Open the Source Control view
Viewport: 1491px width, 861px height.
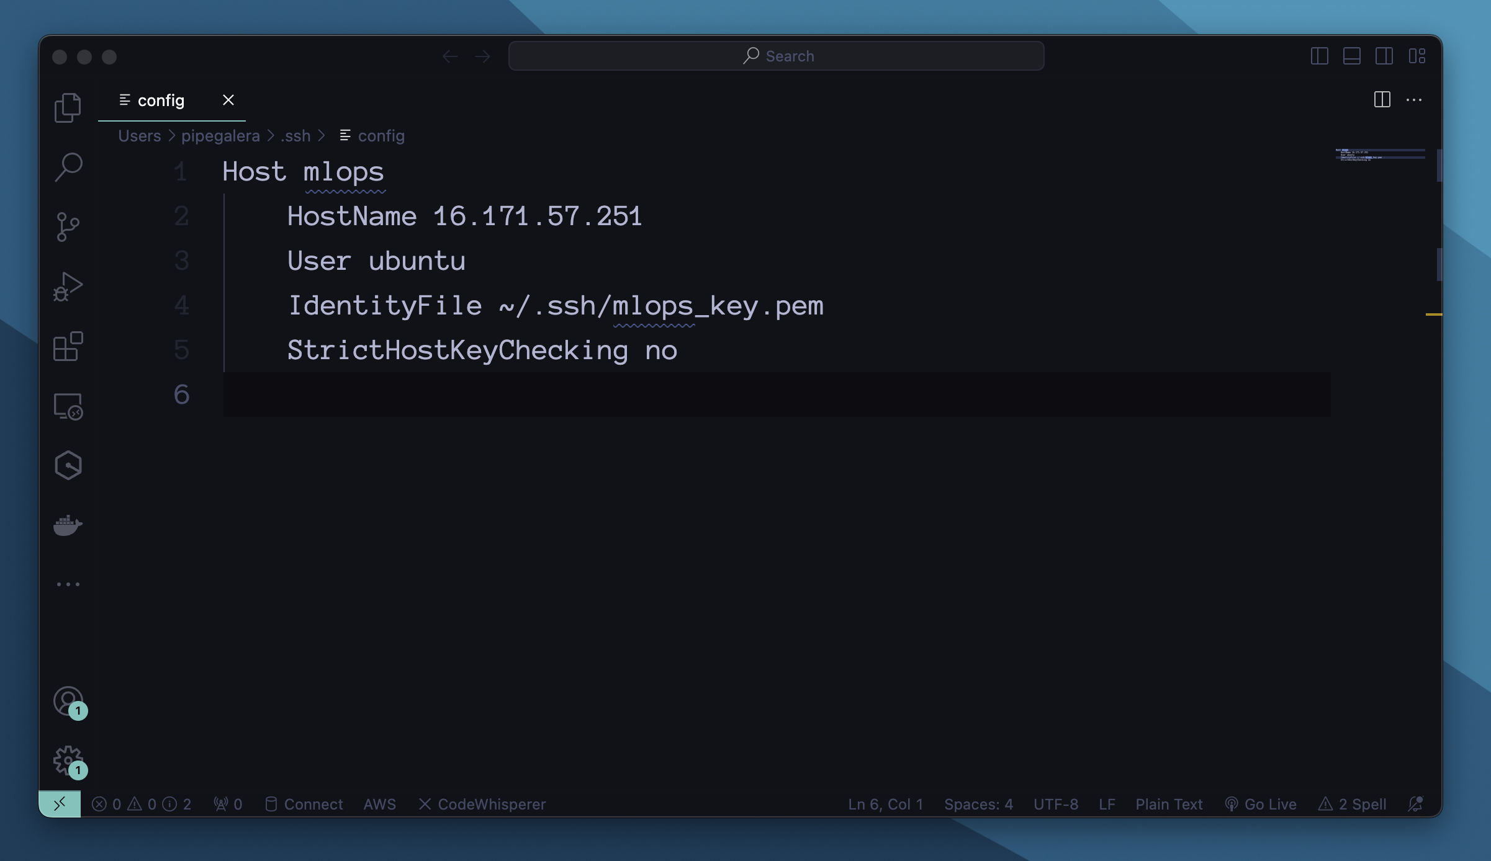(68, 227)
